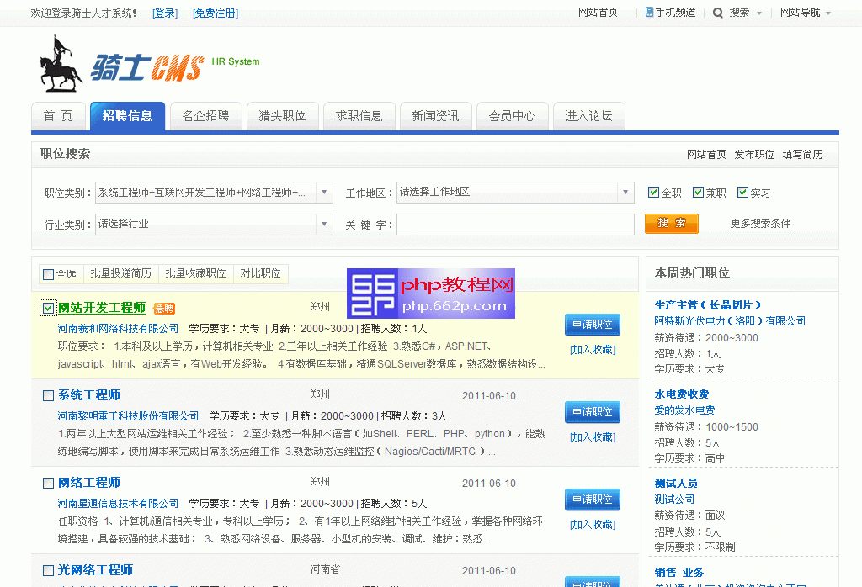Click 手机频道 mobile channel link
This screenshot has width=862, height=587.
pos(676,13)
